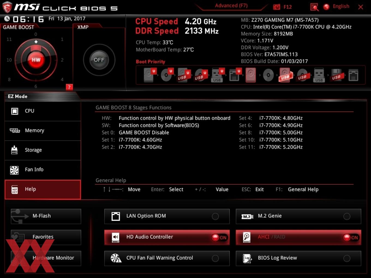Close the BIOS with the X button

click(x=361, y=7)
